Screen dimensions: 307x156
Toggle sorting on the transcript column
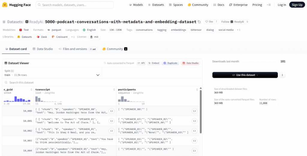coord(114,90)
